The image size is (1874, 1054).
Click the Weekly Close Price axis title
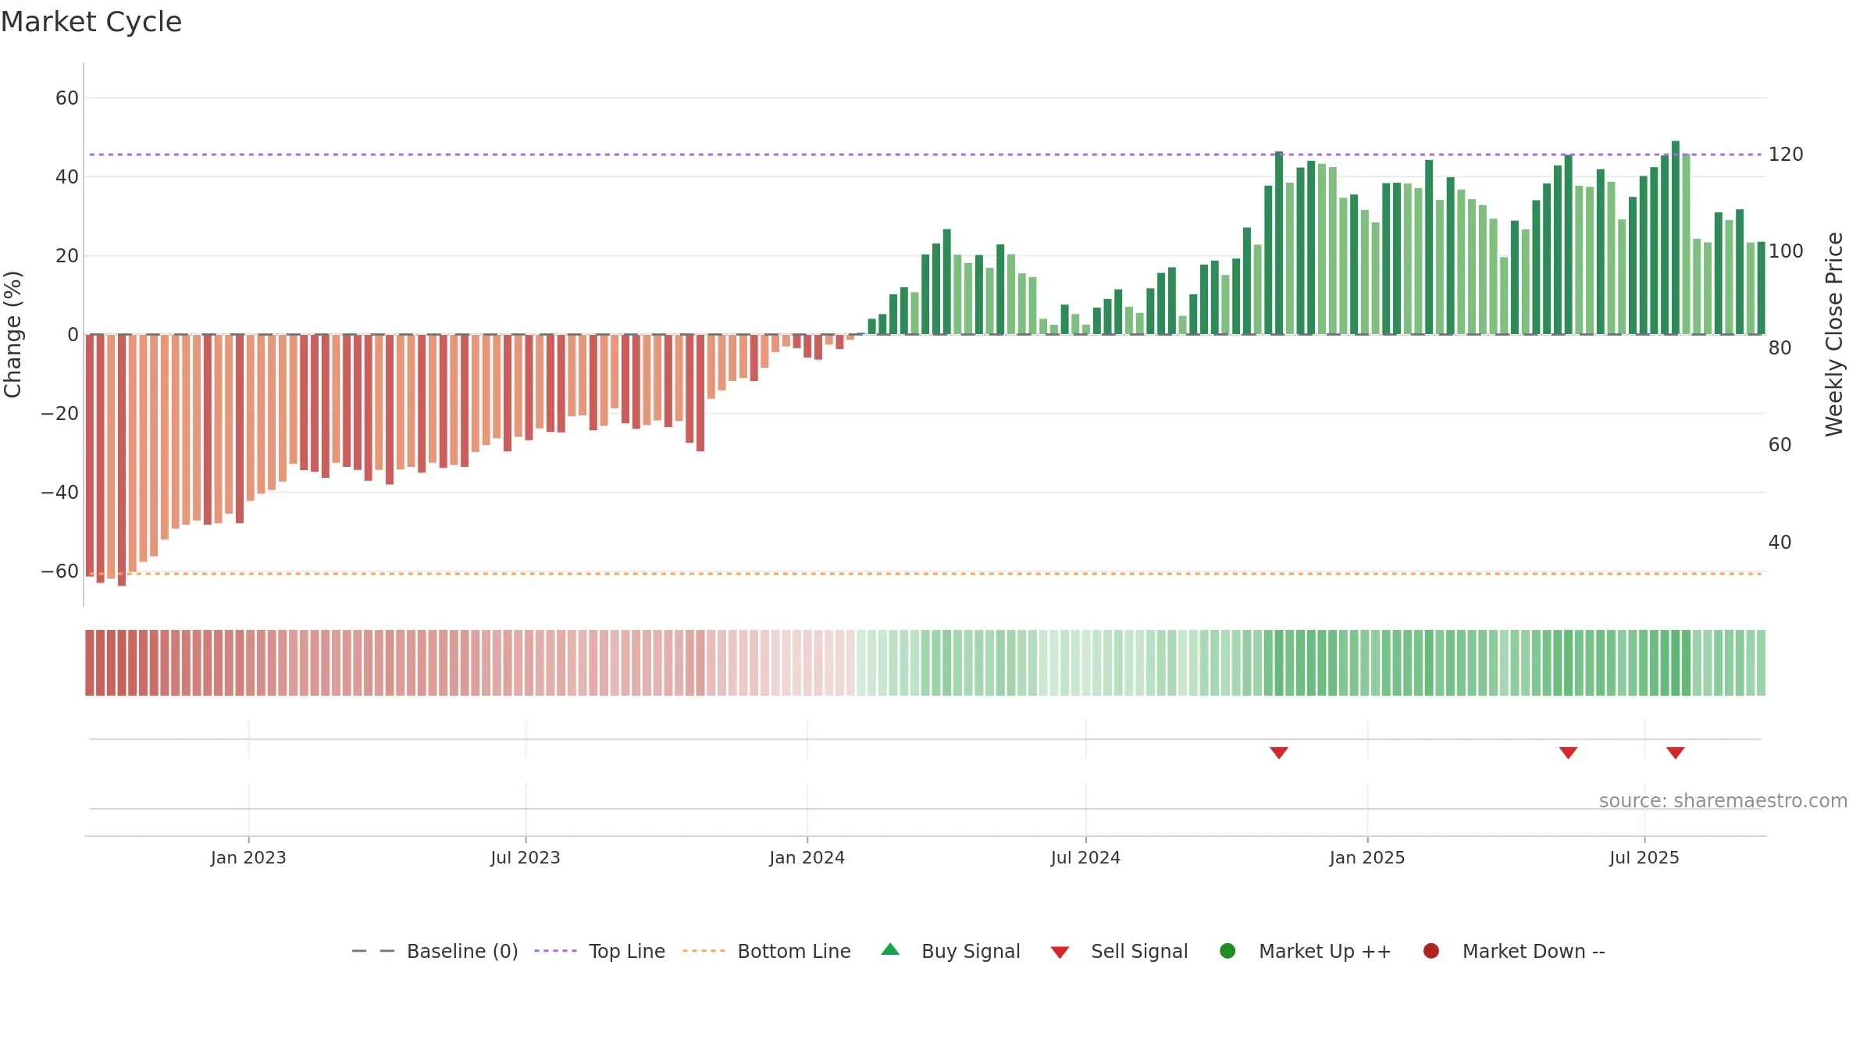pos(1834,334)
